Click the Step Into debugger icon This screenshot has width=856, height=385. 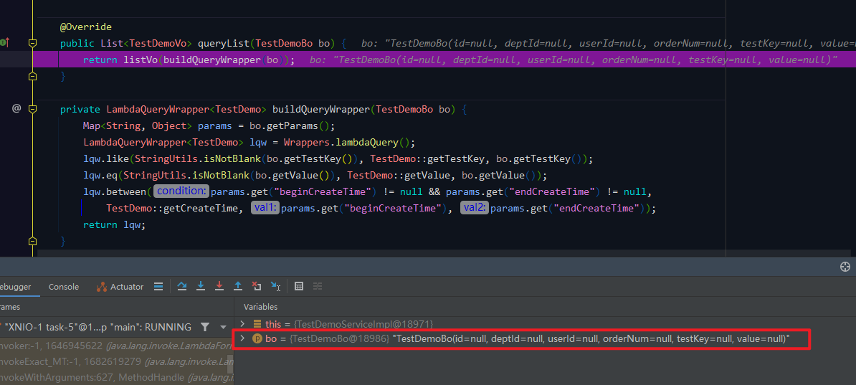pyautogui.click(x=201, y=286)
